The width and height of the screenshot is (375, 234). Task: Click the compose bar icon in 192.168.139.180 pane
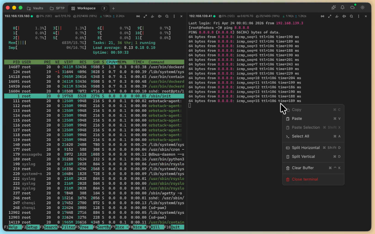[x=160, y=16]
